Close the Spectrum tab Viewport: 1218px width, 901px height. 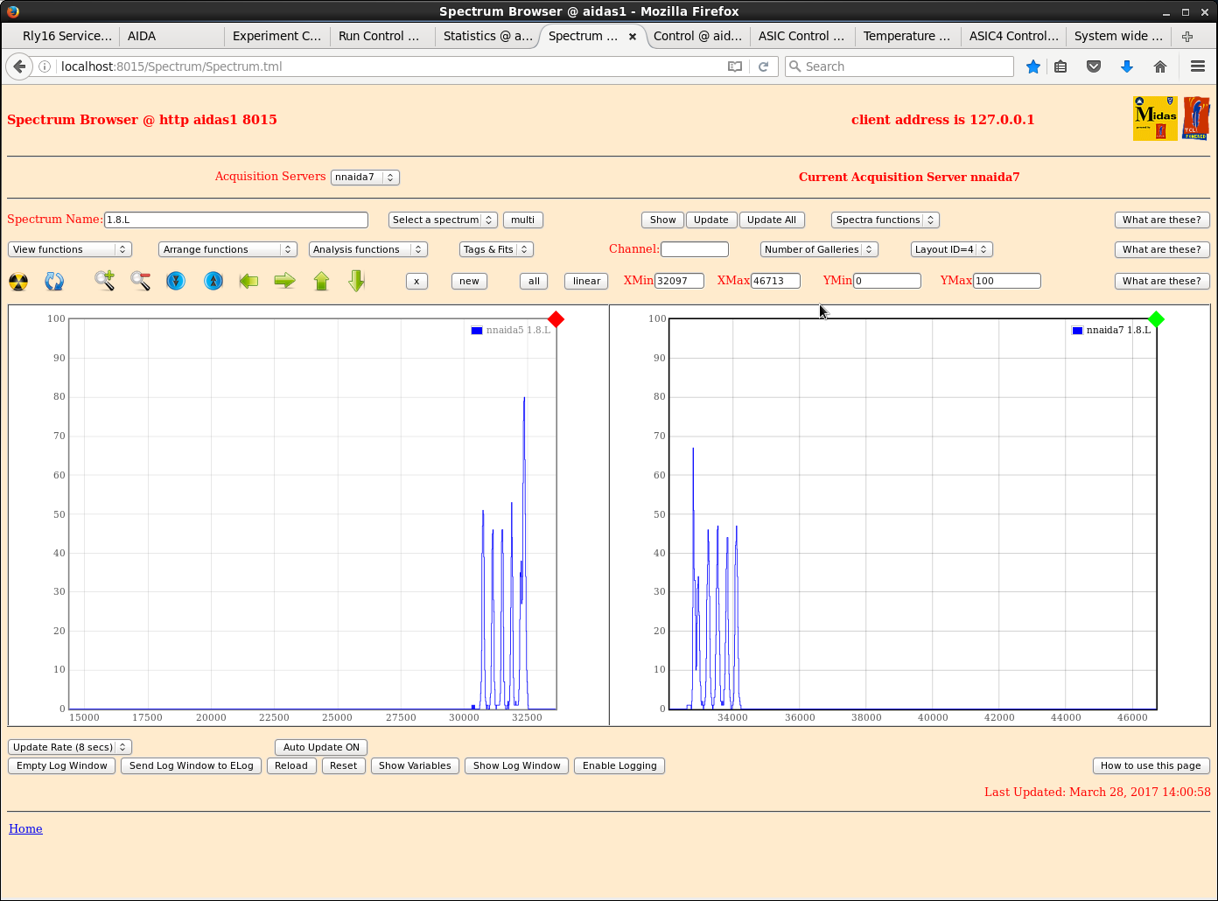[x=633, y=37]
